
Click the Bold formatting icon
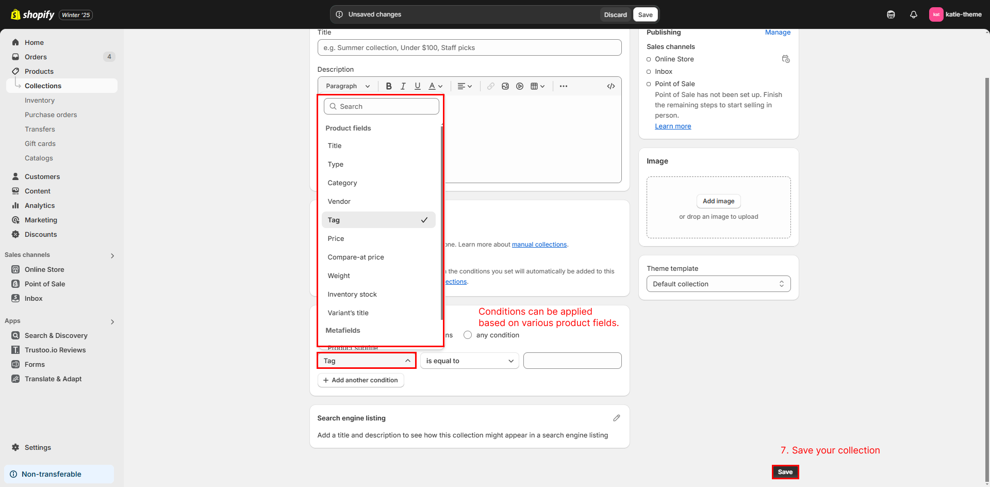coord(389,86)
